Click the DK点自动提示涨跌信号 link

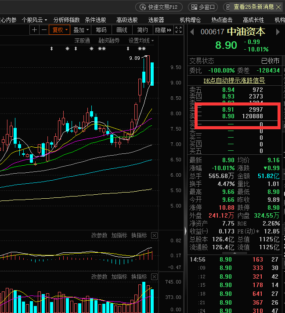[x=234, y=80]
